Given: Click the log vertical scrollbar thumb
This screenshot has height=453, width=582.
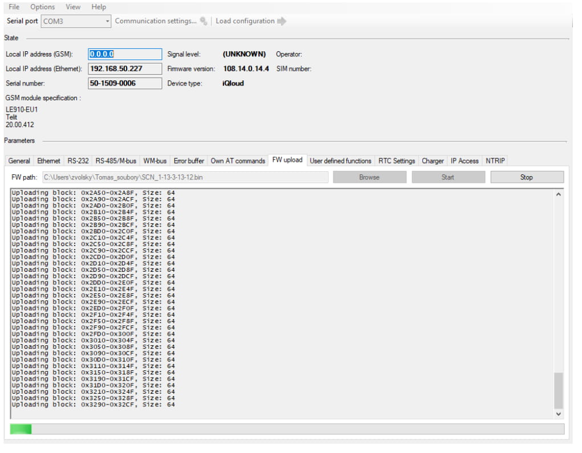Looking at the screenshot, I should tap(558, 391).
